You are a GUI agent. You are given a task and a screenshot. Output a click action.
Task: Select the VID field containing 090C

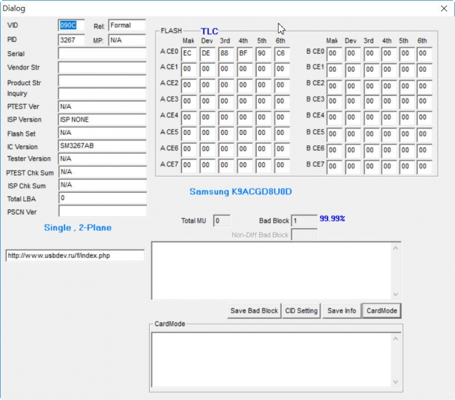coord(70,26)
